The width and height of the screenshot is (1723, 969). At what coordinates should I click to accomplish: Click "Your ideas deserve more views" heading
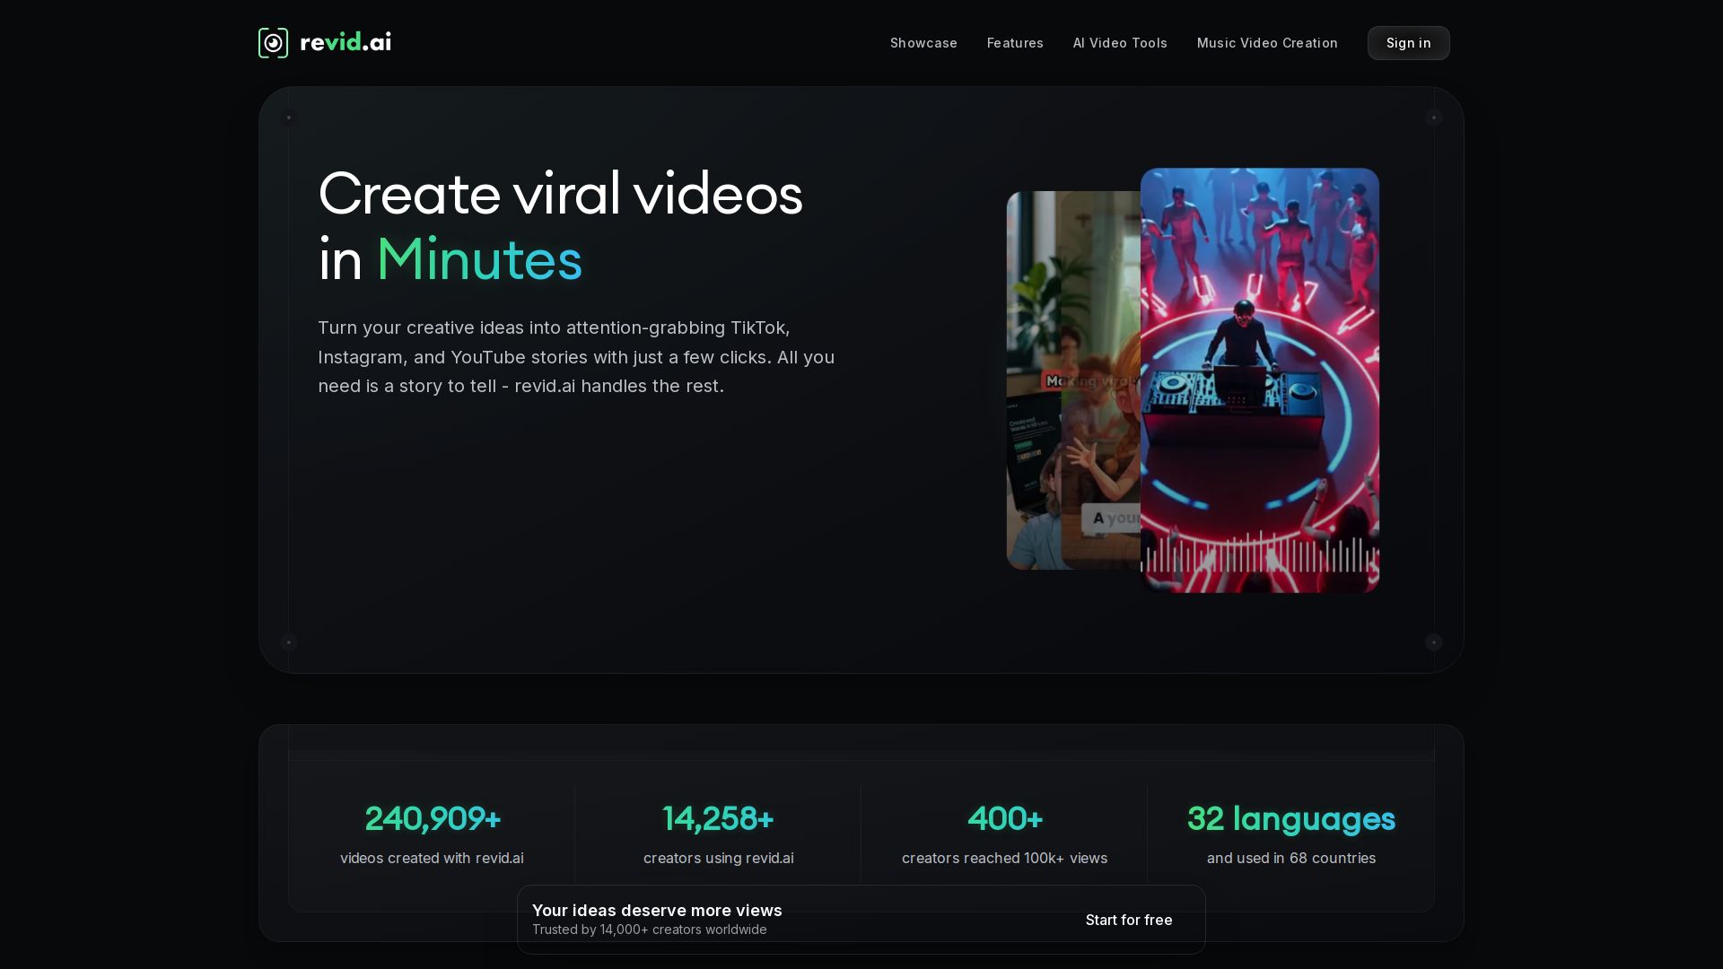click(x=657, y=910)
